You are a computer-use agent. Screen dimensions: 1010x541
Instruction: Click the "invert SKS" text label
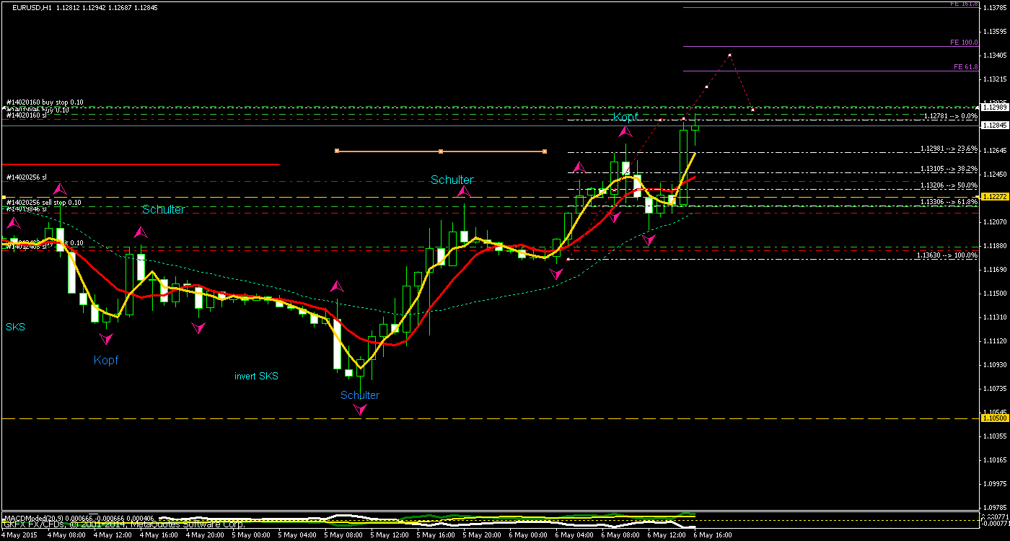click(x=256, y=376)
